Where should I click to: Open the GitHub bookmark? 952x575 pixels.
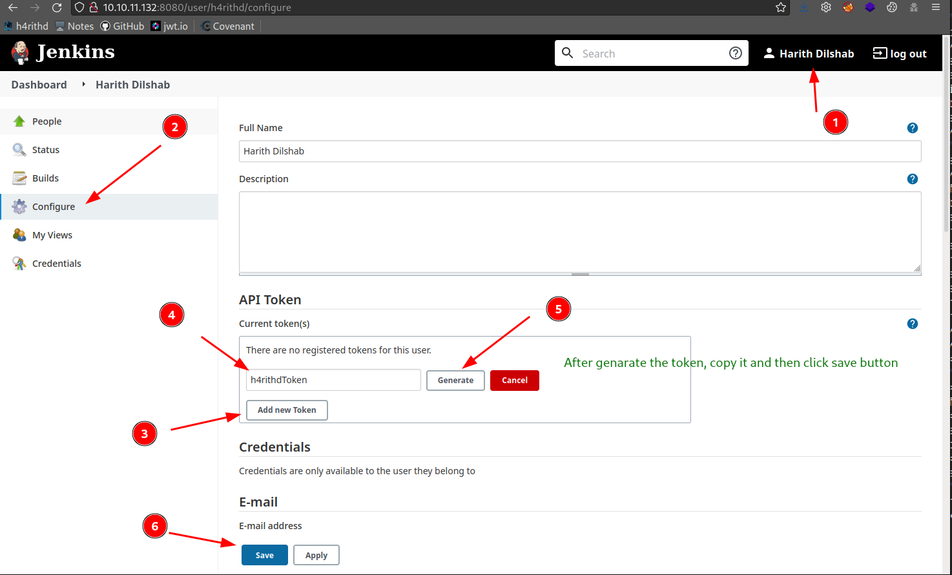click(x=122, y=26)
